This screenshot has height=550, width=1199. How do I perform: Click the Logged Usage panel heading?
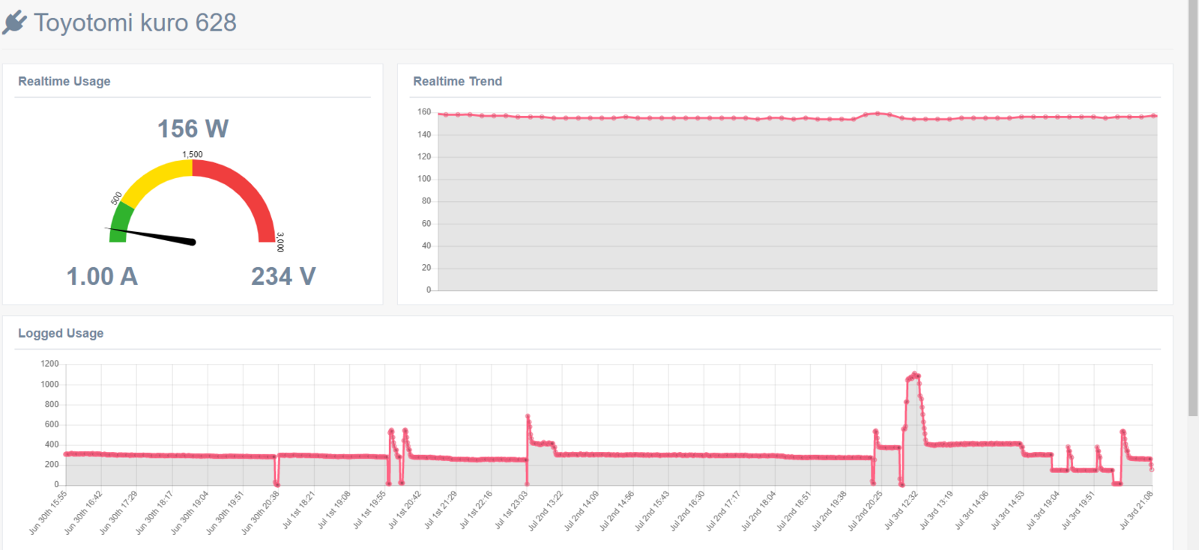61,333
